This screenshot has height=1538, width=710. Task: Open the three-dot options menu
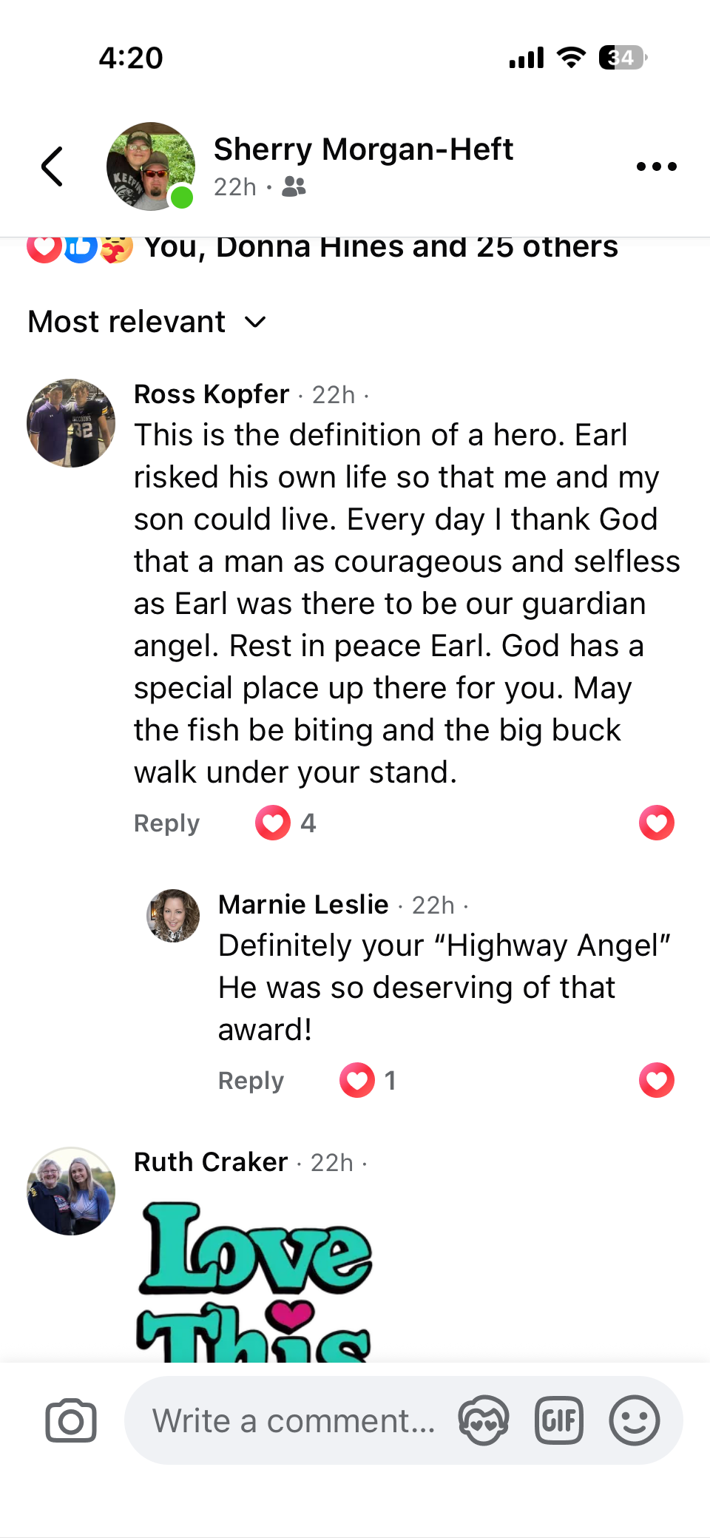coord(657,166)
